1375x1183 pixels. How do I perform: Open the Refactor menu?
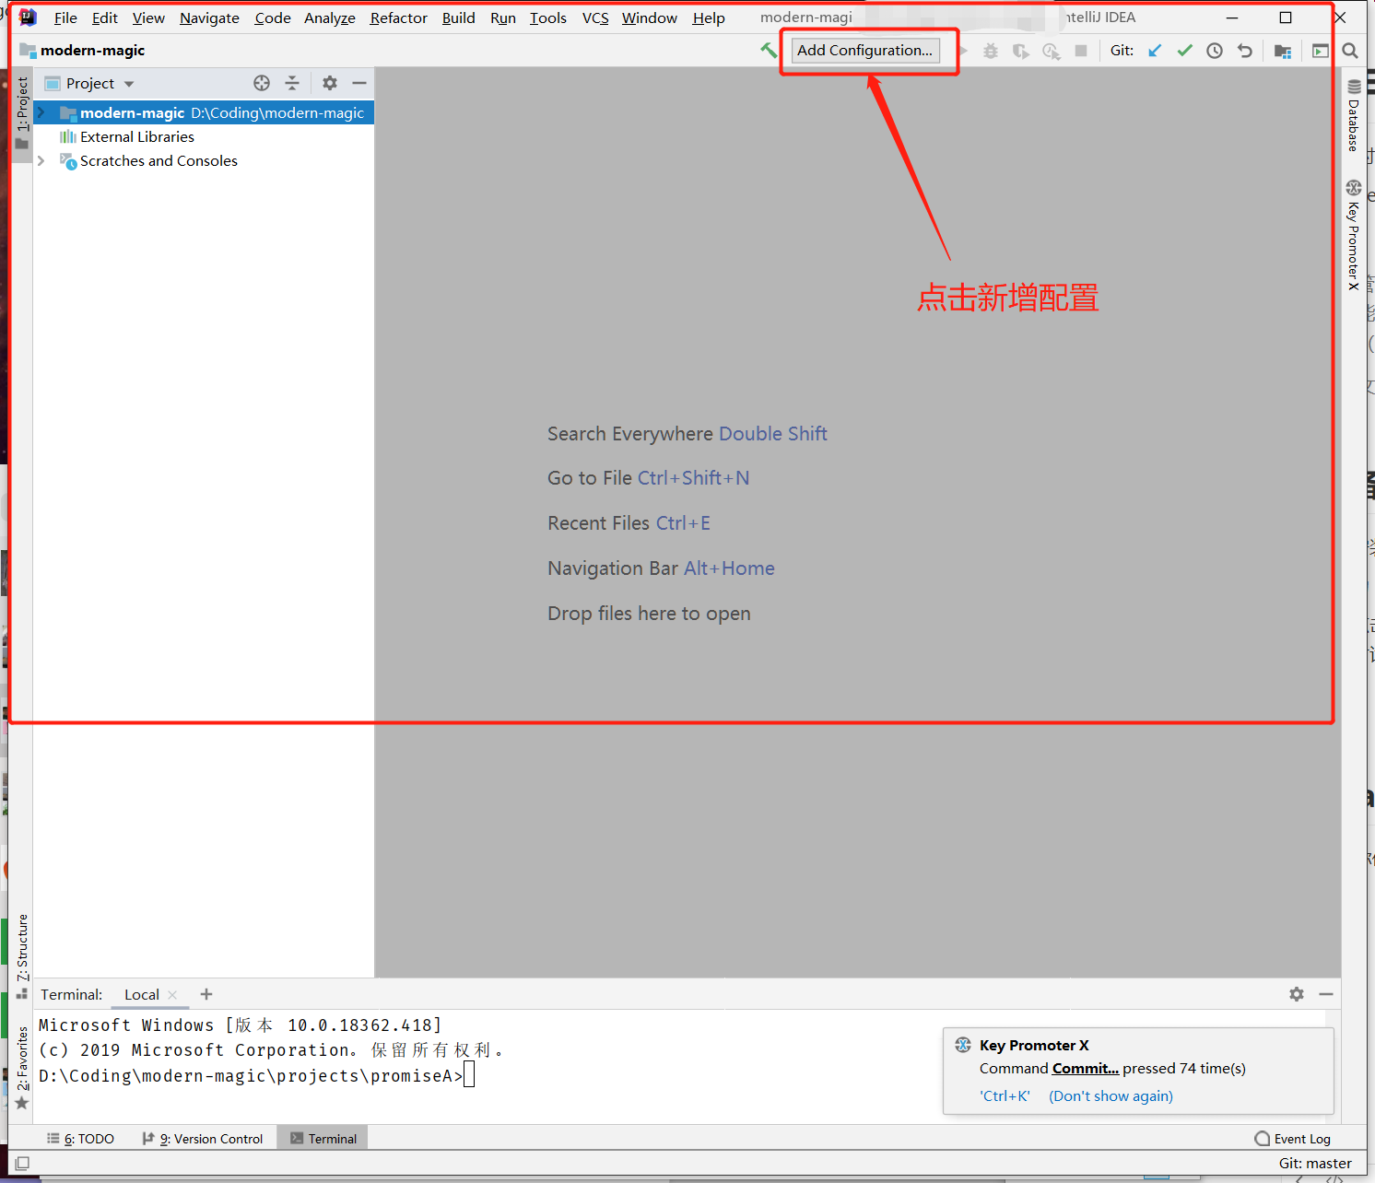point(399,18)
